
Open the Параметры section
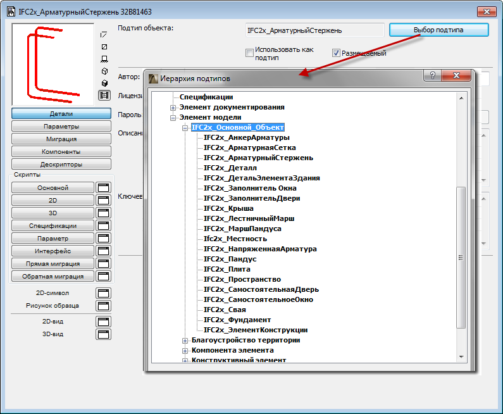tap(61, 126)
